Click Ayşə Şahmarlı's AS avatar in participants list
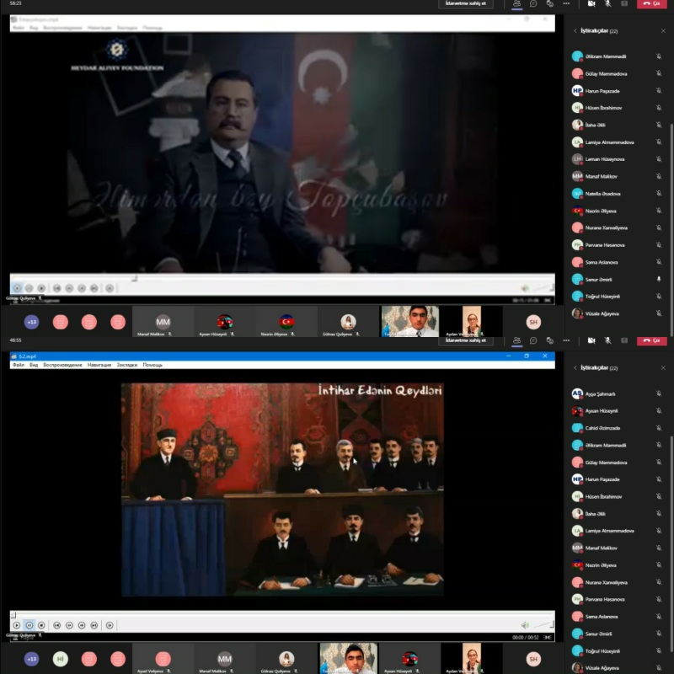The image size is (674, 674). [x=577, y=393]
